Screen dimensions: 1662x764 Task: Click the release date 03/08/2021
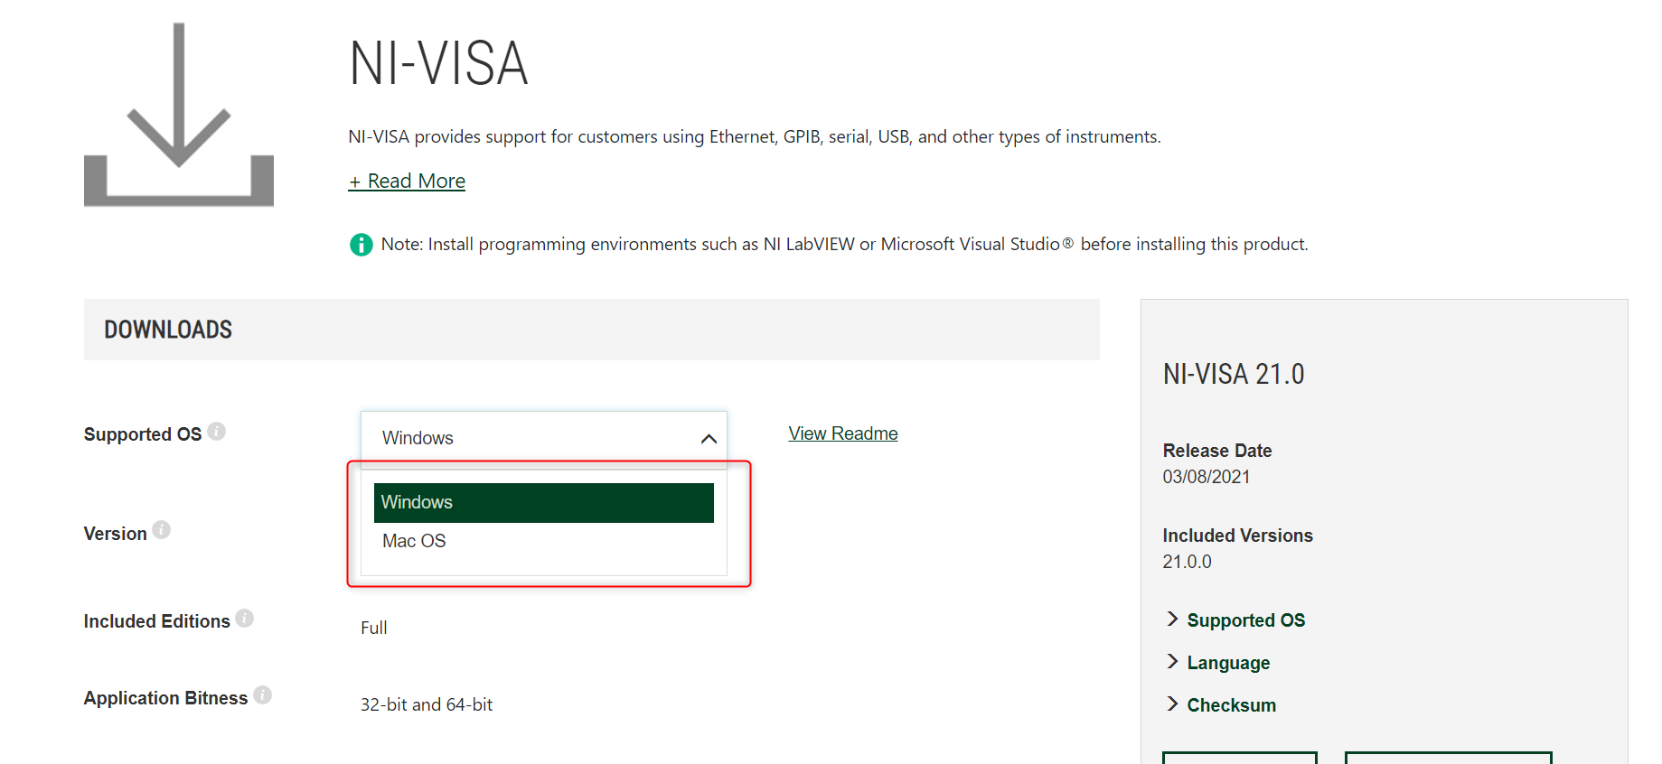tap(1207, 477)
